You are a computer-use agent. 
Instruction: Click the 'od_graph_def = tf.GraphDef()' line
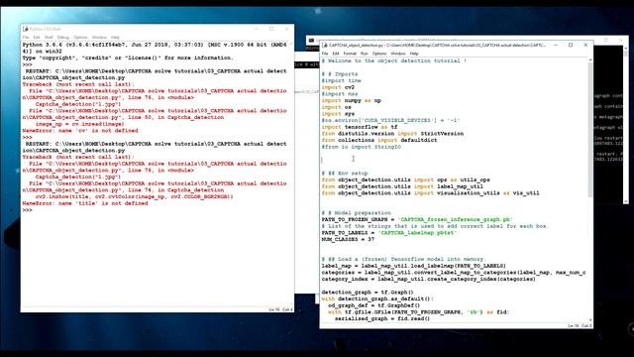point(374,305)
